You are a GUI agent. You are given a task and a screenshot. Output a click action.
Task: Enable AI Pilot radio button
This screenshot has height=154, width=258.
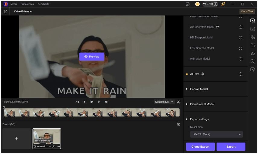click(240, 74)
